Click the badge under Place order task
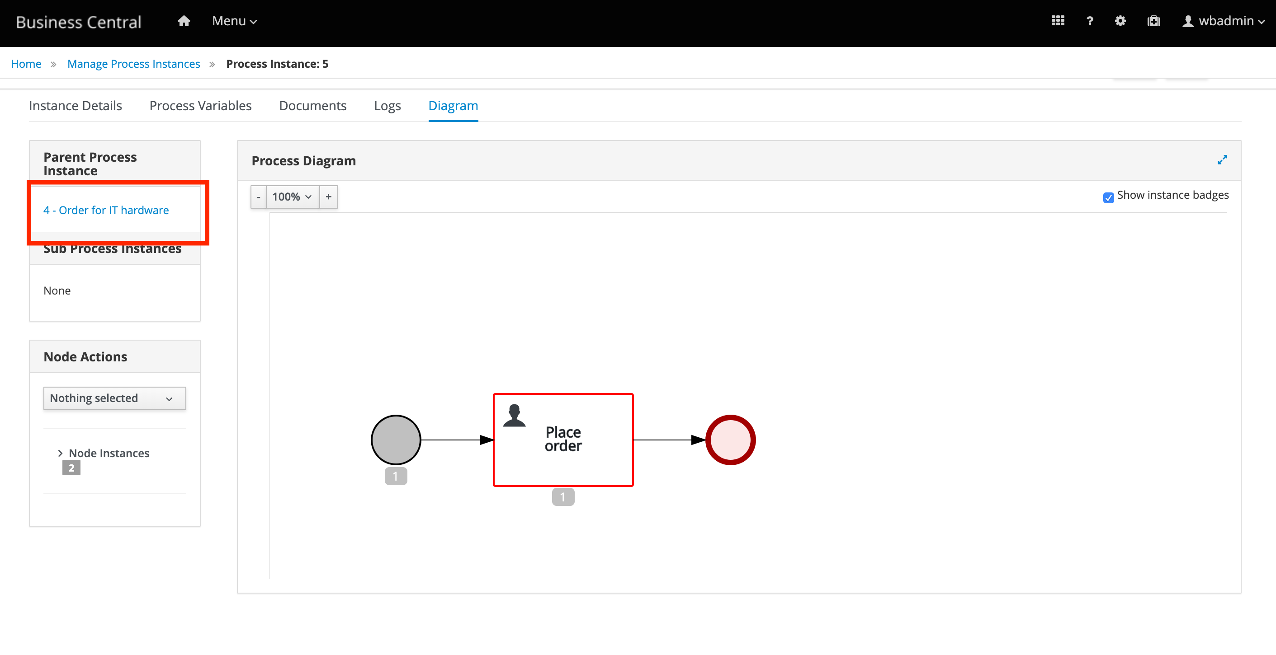The image size is (1276, 655). point(562,497)
